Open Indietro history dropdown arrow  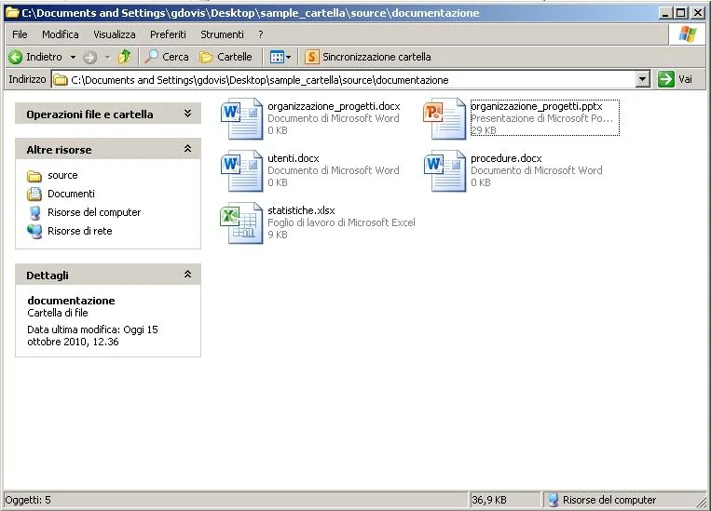[73, 57]
